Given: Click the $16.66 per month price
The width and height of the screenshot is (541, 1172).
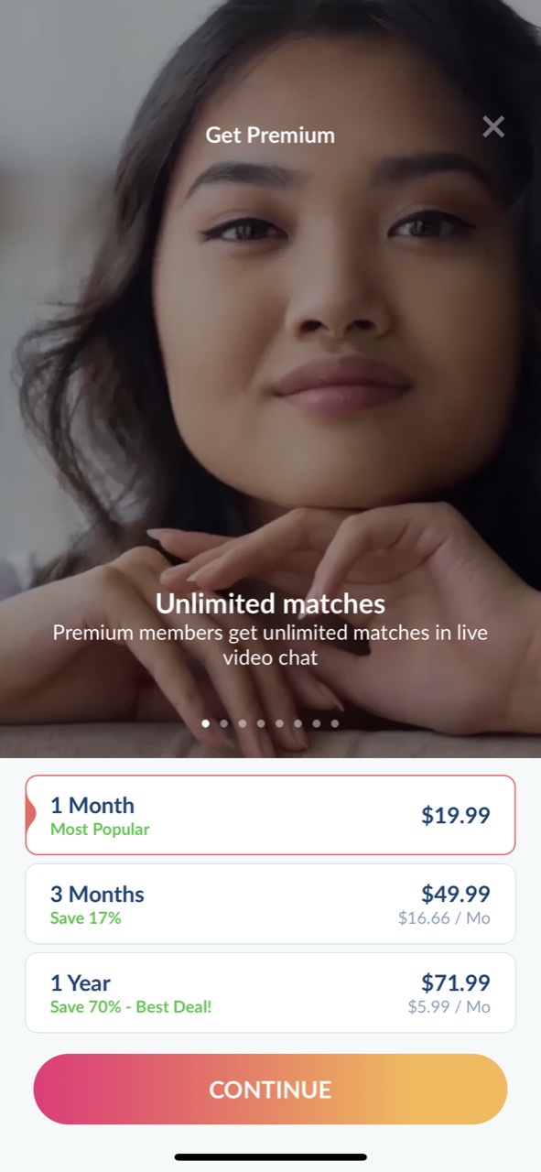Looking at the screenshot, I should (443, 918).
